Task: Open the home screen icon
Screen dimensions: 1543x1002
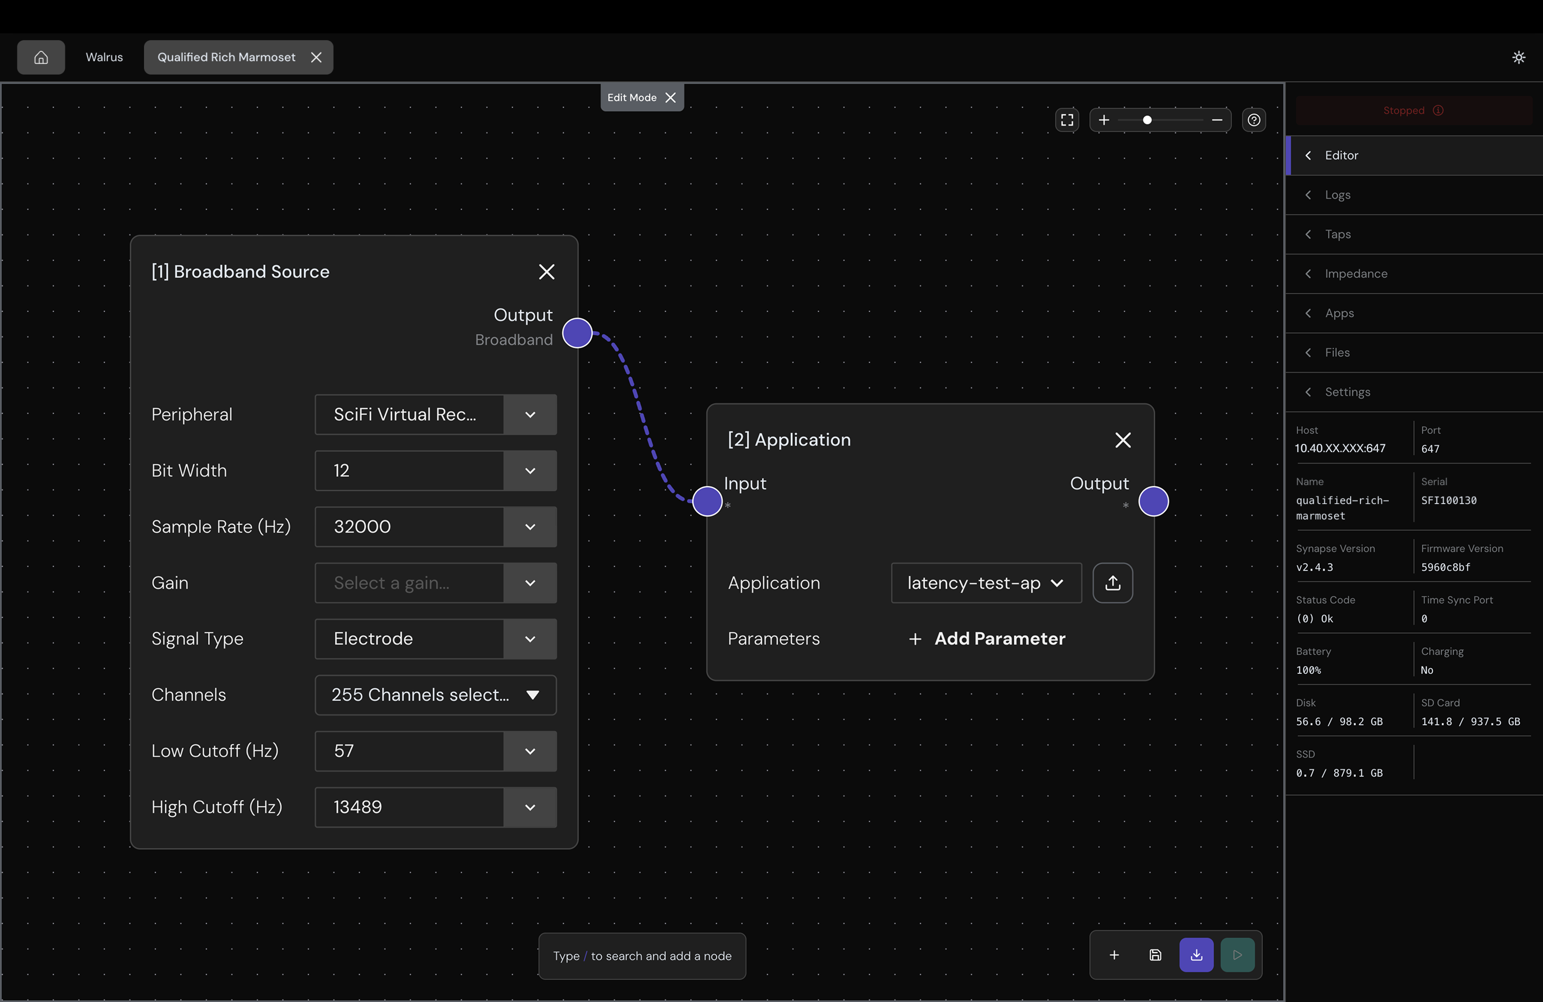Action: tap(41, 57)
